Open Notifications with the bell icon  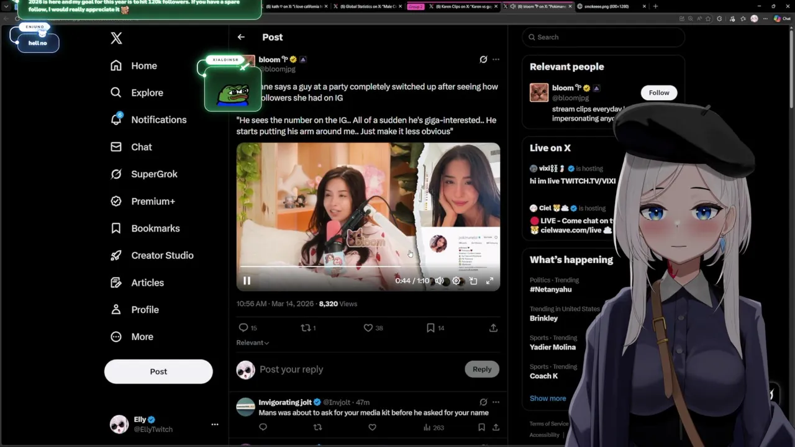coord(148,120)
